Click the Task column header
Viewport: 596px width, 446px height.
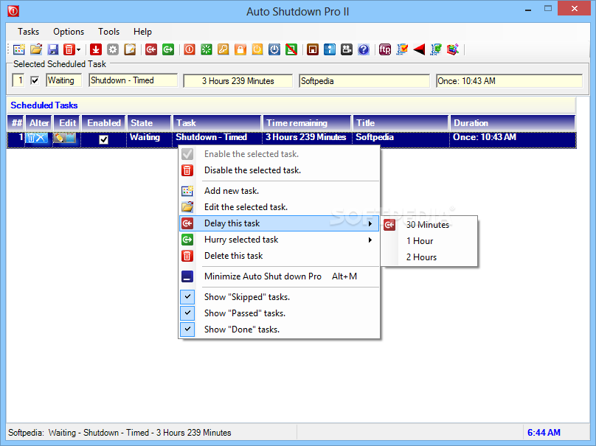[217, 123]
